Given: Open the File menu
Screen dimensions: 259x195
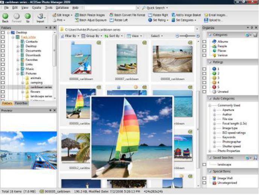Looking at the screenshot, I should 6,8.
